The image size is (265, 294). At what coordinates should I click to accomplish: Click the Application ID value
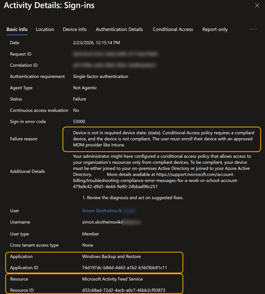pos(124,268)
